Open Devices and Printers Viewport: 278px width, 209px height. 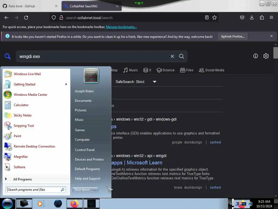click(89, 159)
